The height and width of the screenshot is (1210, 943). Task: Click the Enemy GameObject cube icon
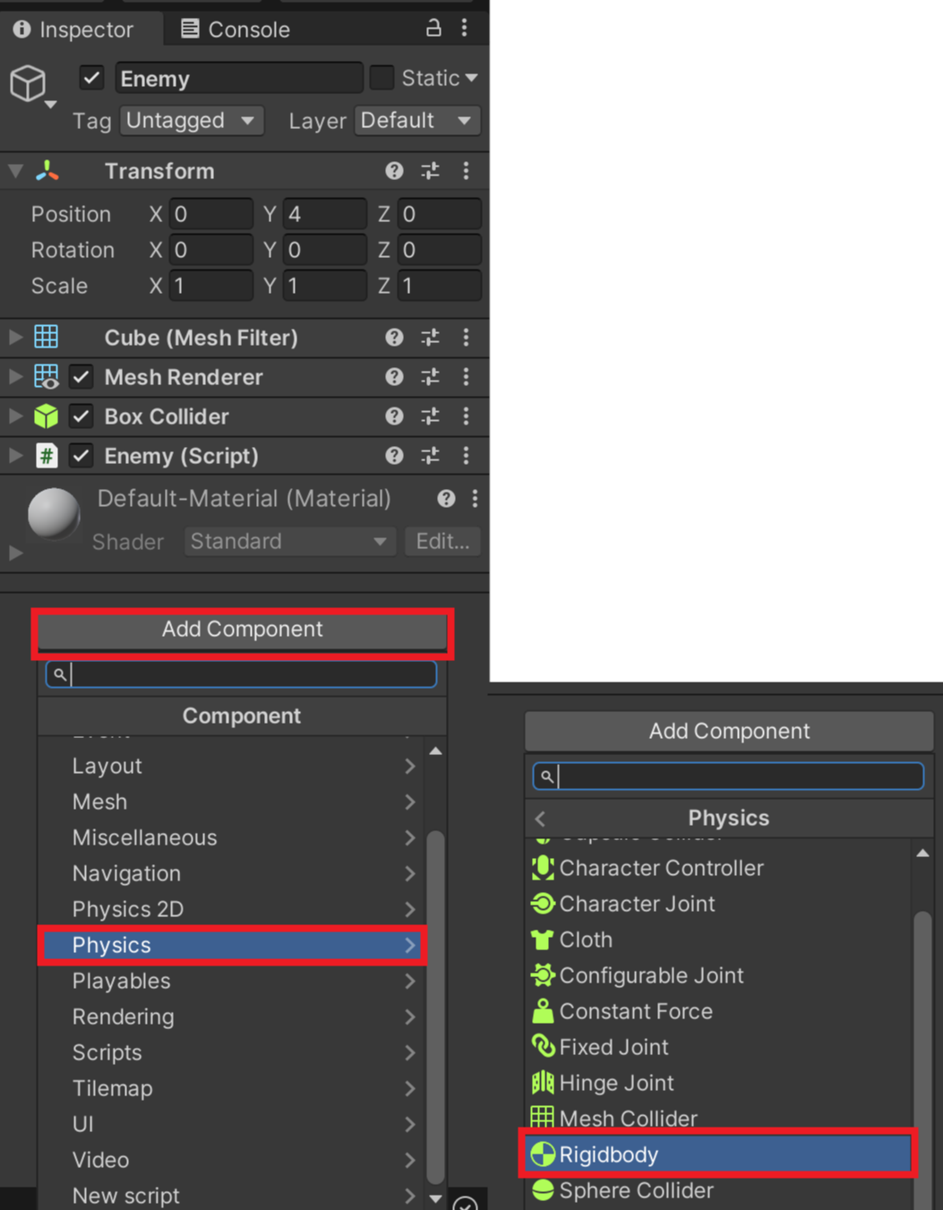click(x=28, y=83)
